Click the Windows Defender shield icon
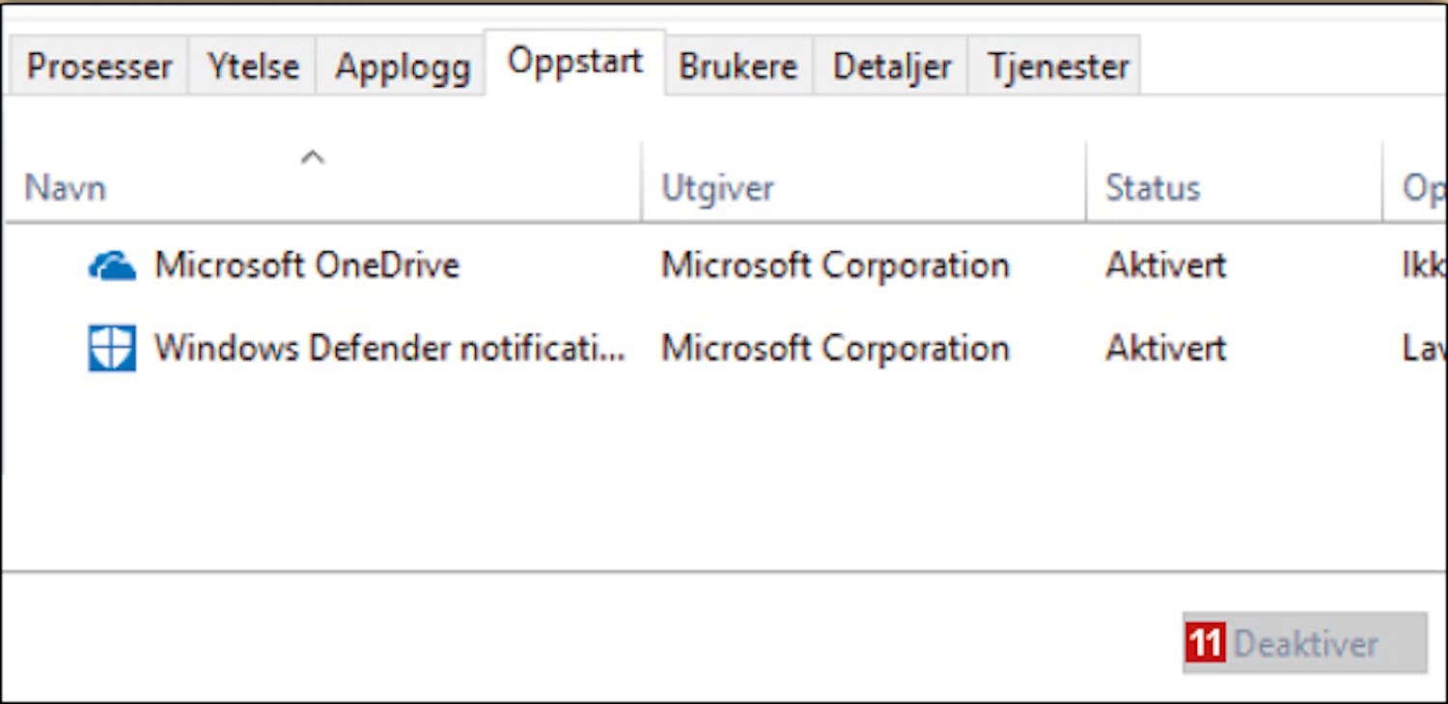 (112, 349)
